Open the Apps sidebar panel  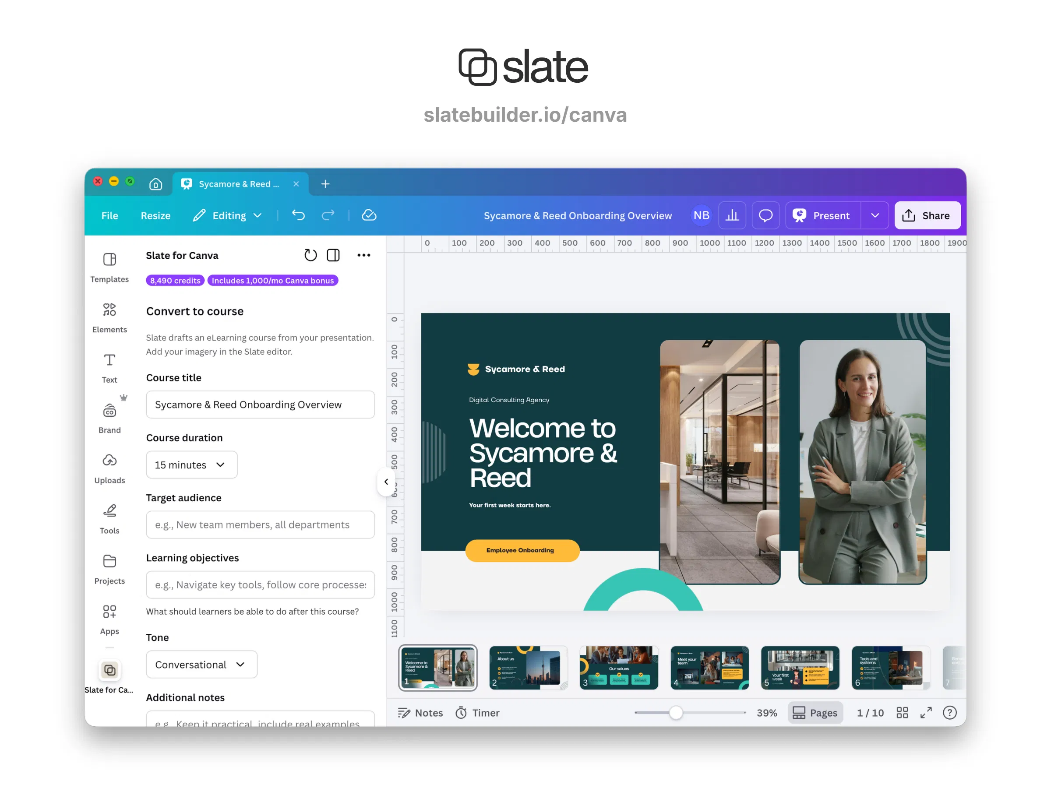pyautogui.click(x=109, y=620)
